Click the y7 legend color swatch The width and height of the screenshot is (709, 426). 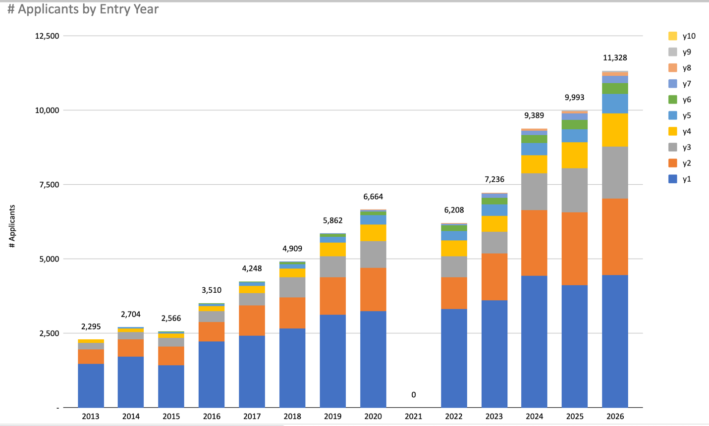coord(672,84)
